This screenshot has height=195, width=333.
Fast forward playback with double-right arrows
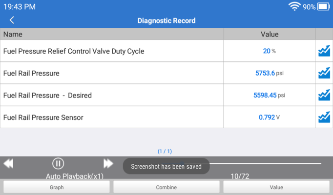(x=108, y=164)
